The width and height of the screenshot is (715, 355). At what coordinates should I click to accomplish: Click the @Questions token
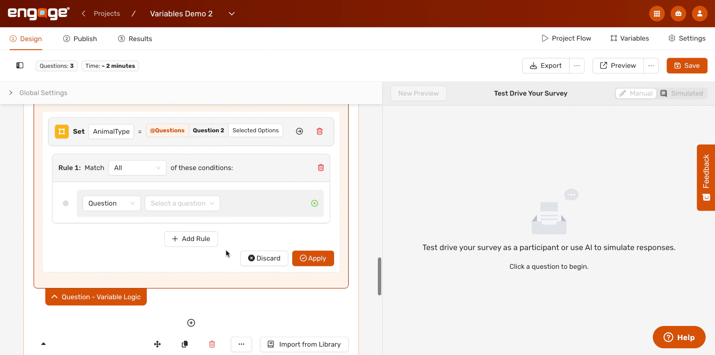(167, 130)
